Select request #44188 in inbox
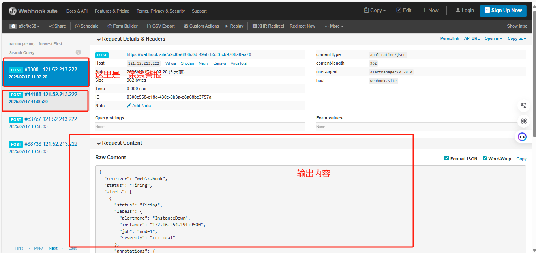Image resolution: width=536 pixels, height=253 pixels. click(x=46, y=98)
